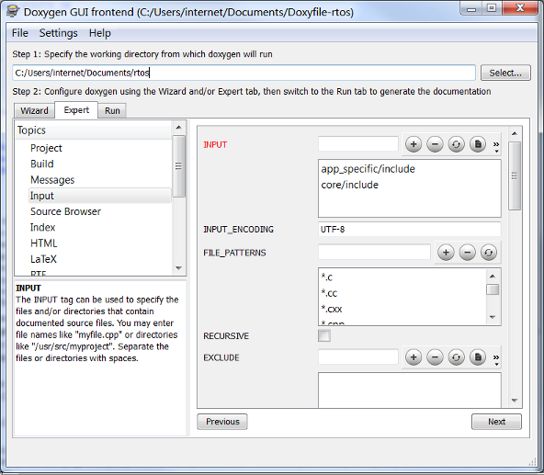This screenshot has height=475, width=544.
Task: Click the EXCLUDE option label
Action: (221, 357)
